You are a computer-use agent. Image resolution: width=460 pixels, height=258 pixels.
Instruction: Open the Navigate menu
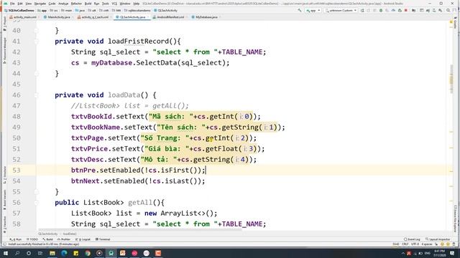pyautogui.click(x=40, y=4)
